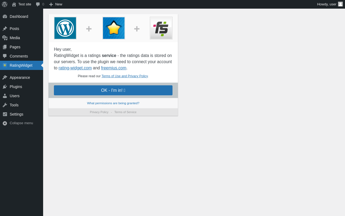345x216 pixels.
Task: Open the footer Privacy Policy link
Action: click(x=99, y=112)
